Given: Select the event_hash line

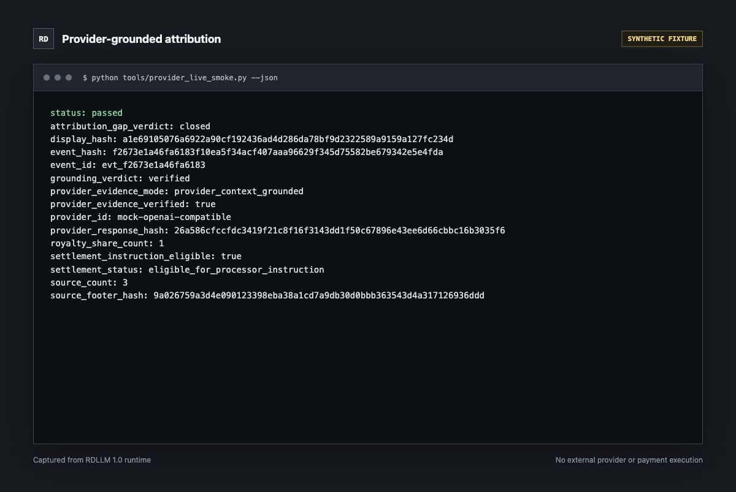Looking at the screenshot, I should tap(247, 152).
